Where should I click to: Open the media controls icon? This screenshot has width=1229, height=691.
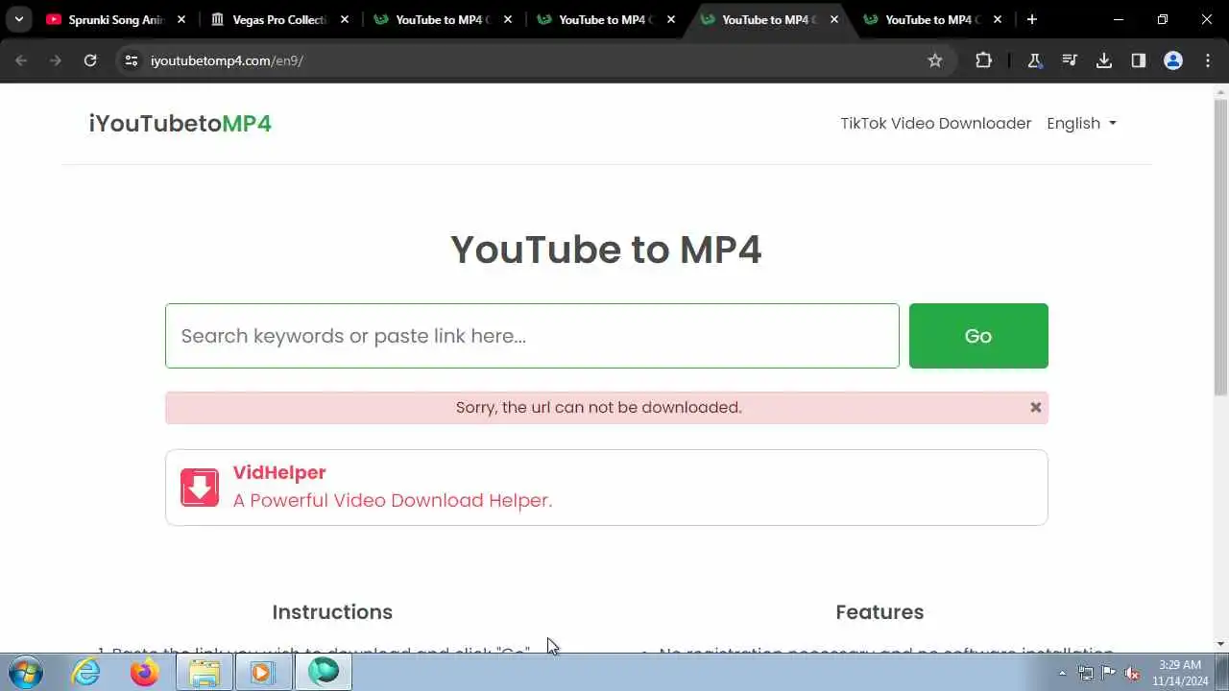(1070, 60)
